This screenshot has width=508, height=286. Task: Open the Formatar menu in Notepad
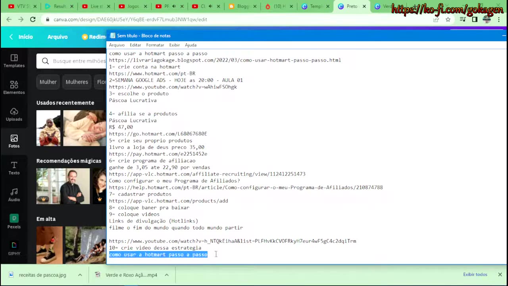[x=155, y=45]
